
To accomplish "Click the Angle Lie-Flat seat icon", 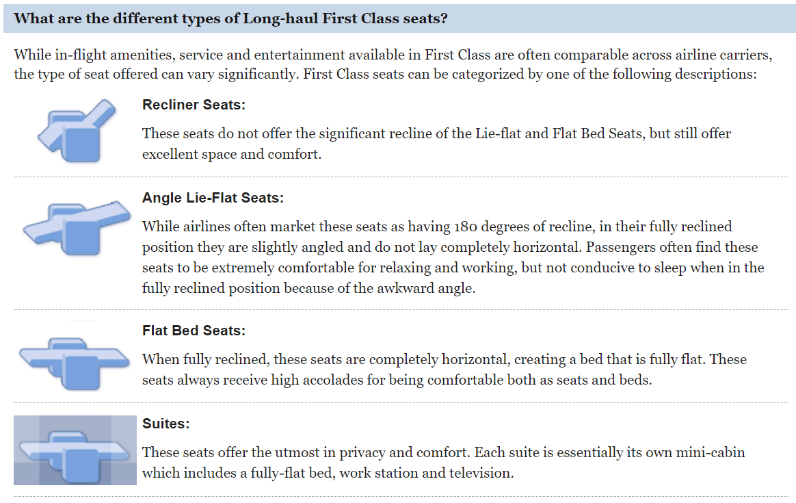I will tap(75, 226).
